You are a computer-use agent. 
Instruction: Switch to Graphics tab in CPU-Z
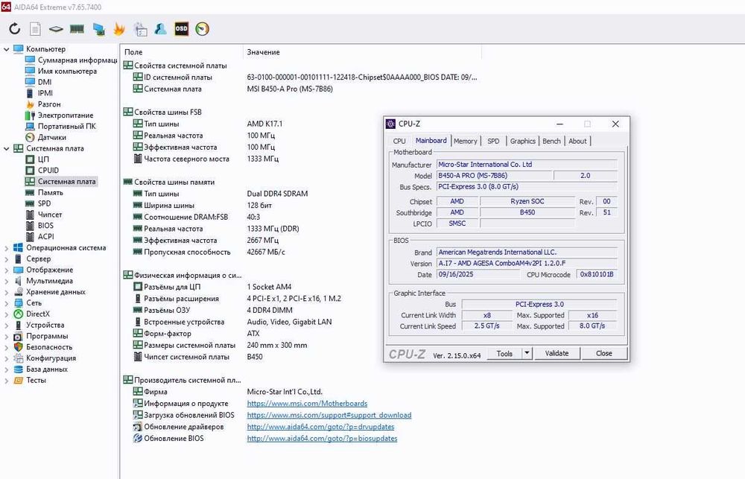point(523,141)
